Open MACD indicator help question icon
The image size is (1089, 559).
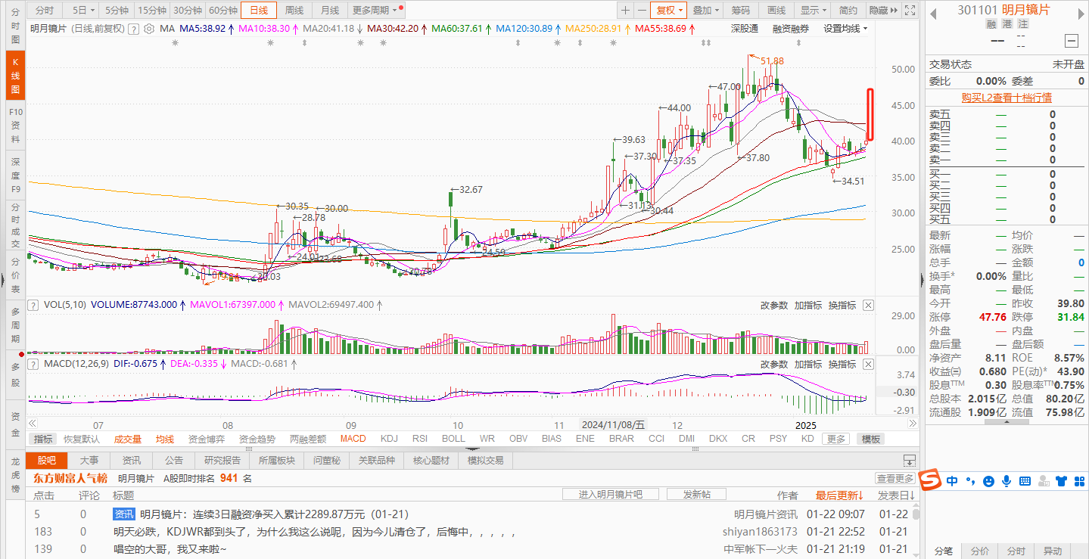coord(33,364)
